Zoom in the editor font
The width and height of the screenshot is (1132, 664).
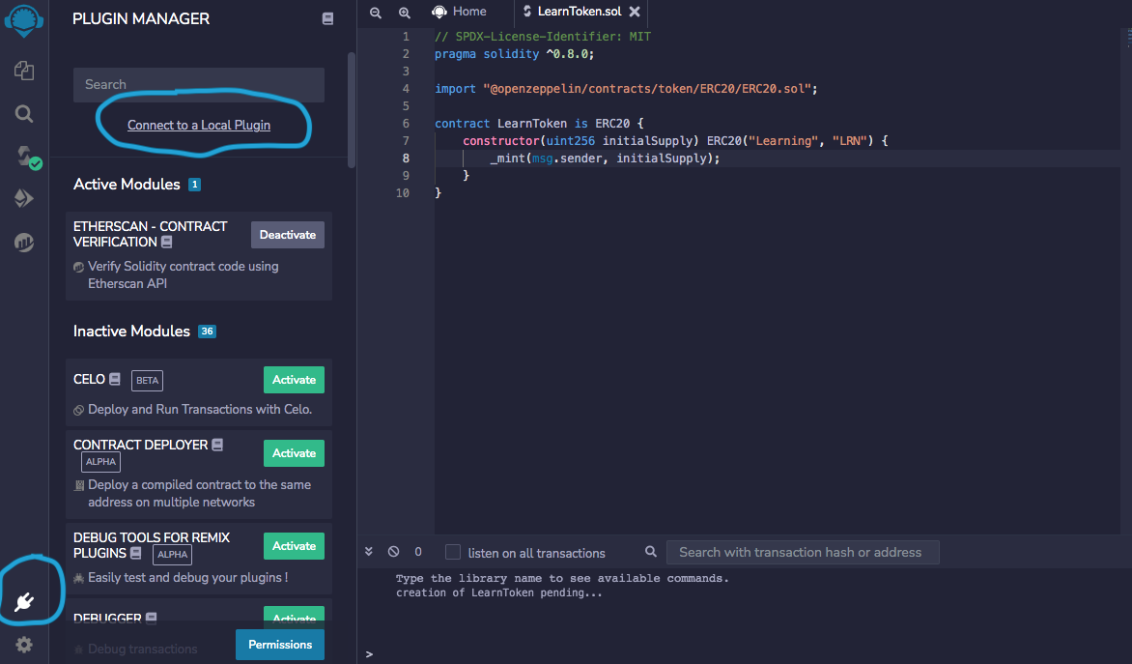pyautogui.click(x=405, y=13)
